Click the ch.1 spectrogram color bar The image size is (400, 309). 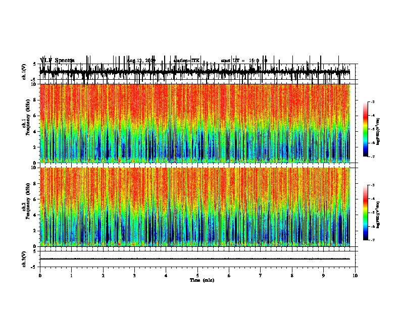click(366, 129)
